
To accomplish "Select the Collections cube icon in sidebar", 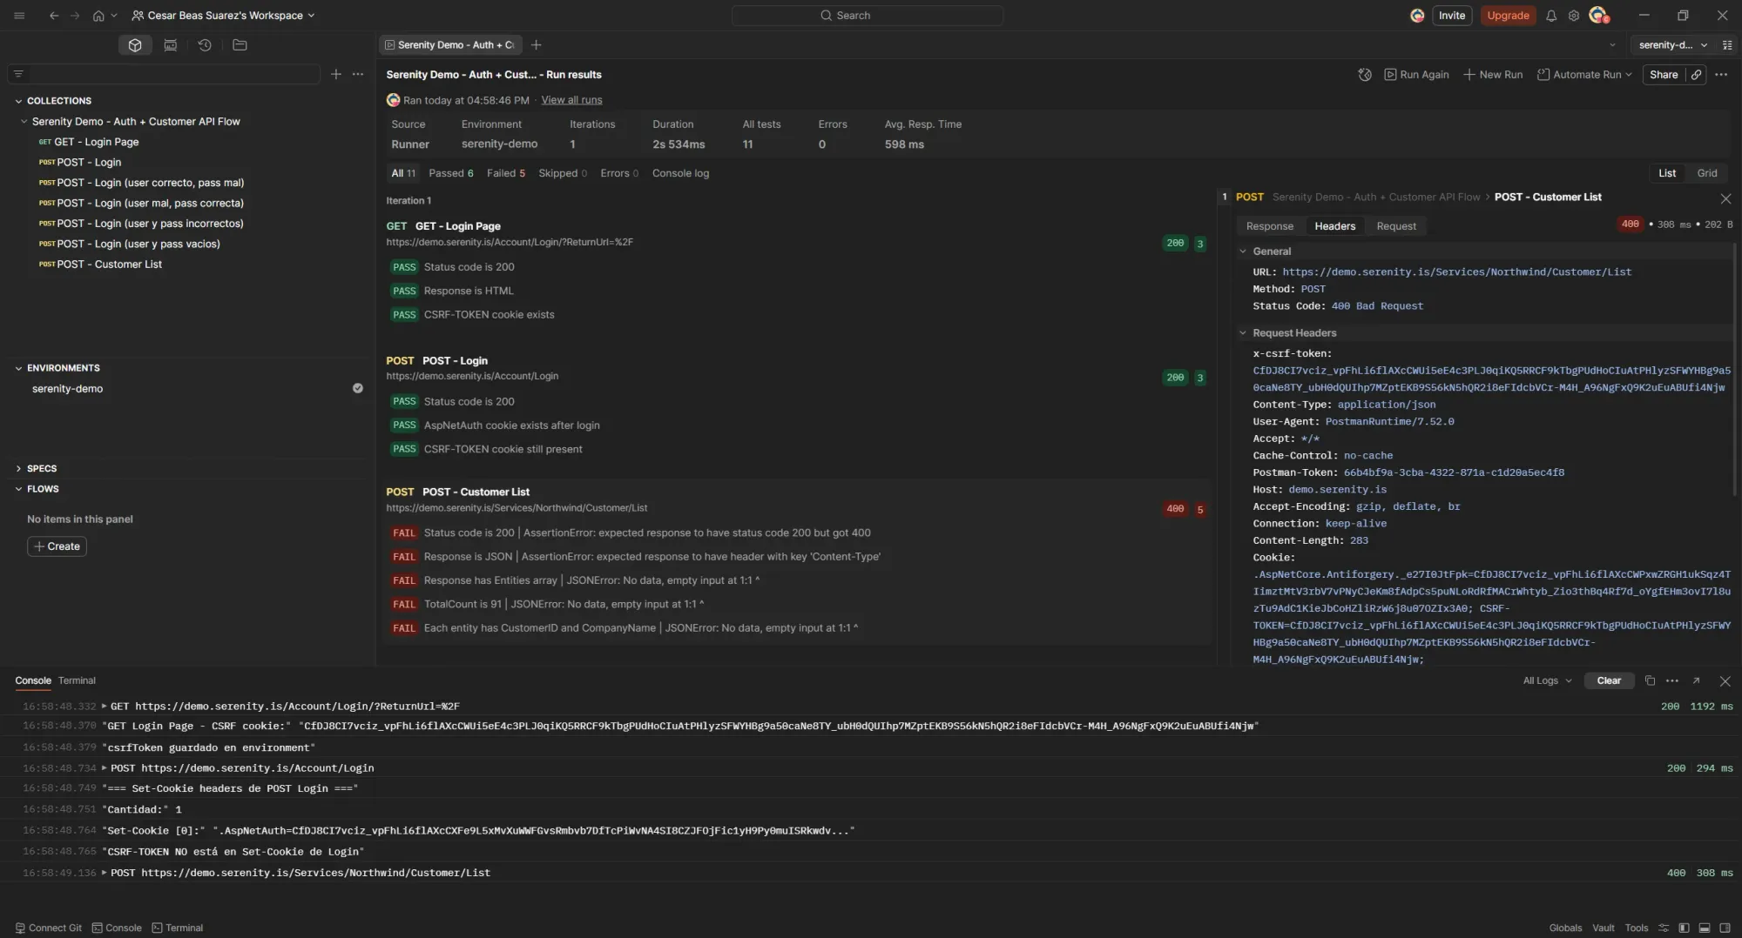I will click(134, 45).
